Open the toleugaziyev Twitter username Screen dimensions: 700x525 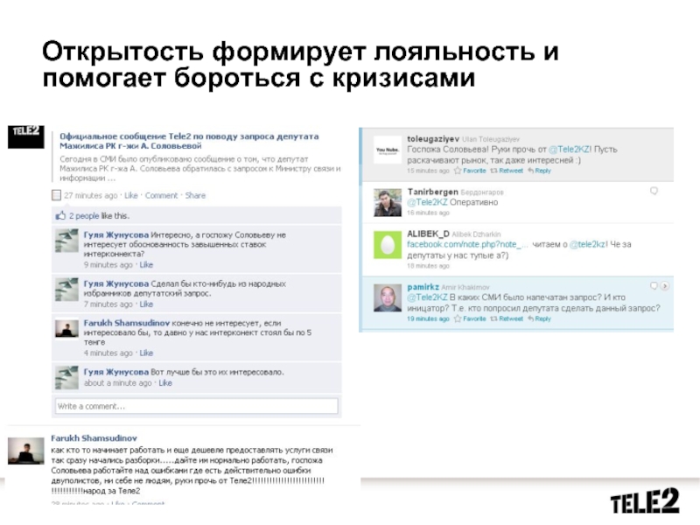(433, 139)
